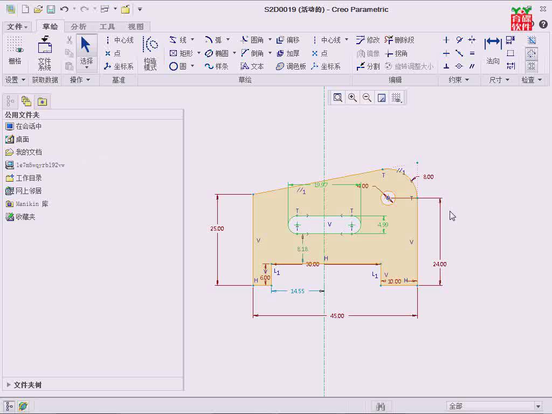The height and width of the screenshot is (414, 552).
Task: Apply the symmetric constraint icon
Action: click(472, 40)
